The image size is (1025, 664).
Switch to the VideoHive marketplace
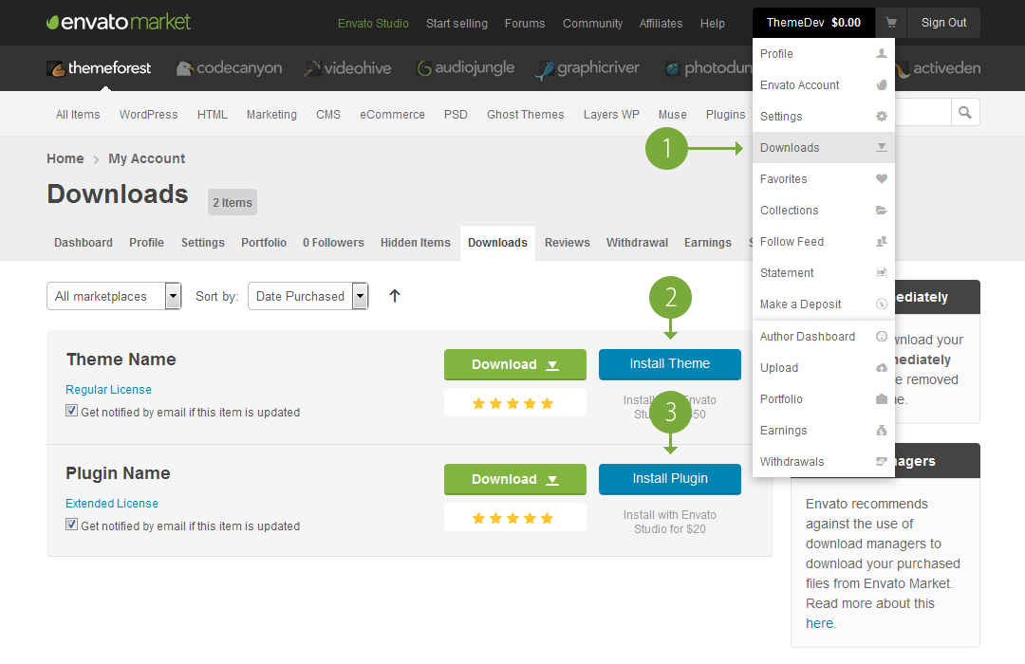click(347, 68)
